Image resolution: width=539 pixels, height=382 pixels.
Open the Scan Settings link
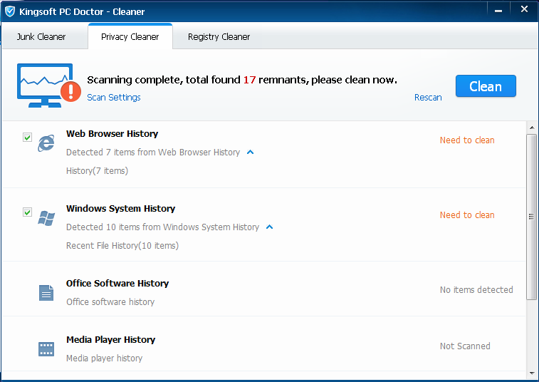point(114,98)
